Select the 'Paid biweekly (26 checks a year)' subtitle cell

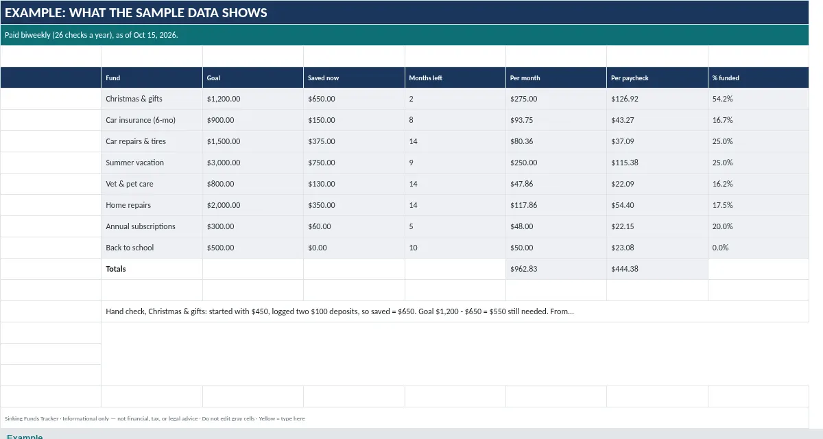point(405,35)
